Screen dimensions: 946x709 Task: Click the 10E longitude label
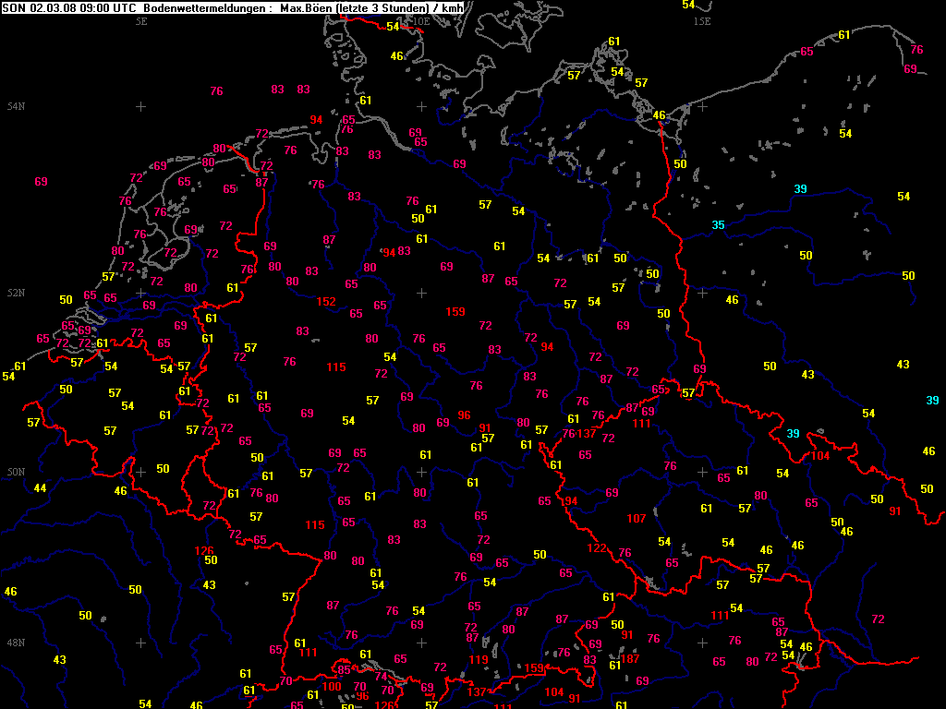[420, 20]
